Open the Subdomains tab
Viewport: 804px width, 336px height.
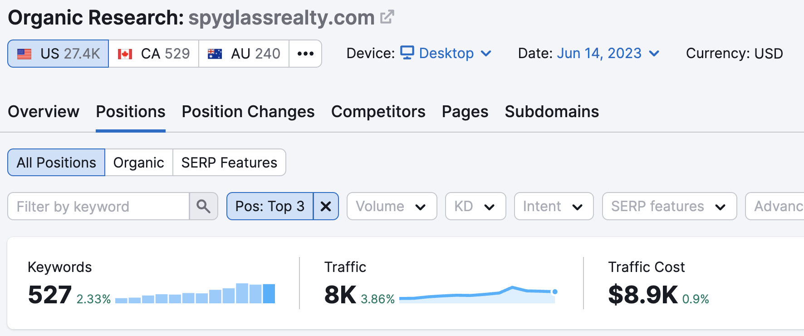(551, 112)
